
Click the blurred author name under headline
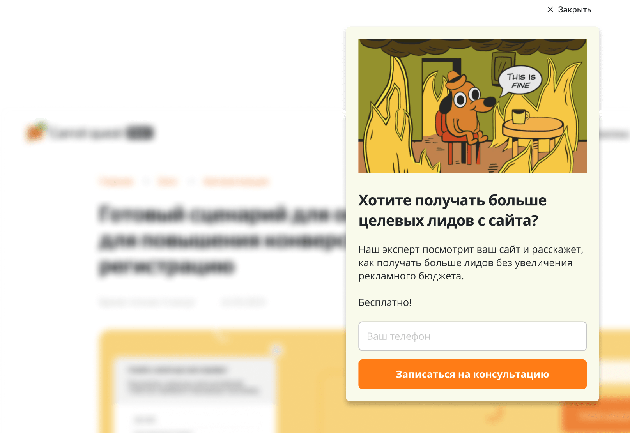click(147, 302)
